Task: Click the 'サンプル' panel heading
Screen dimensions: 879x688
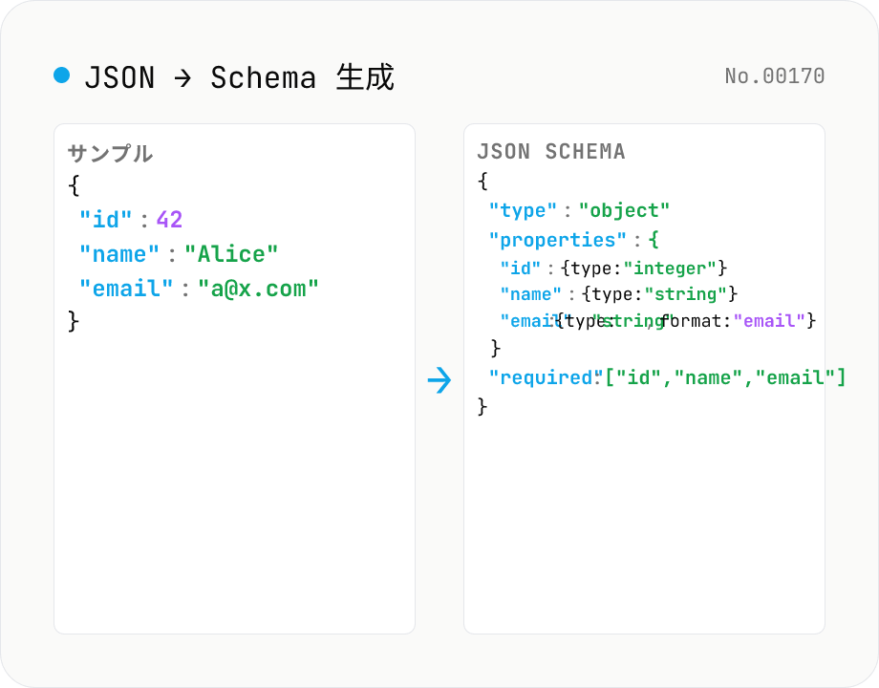Action: coord(111,153)
